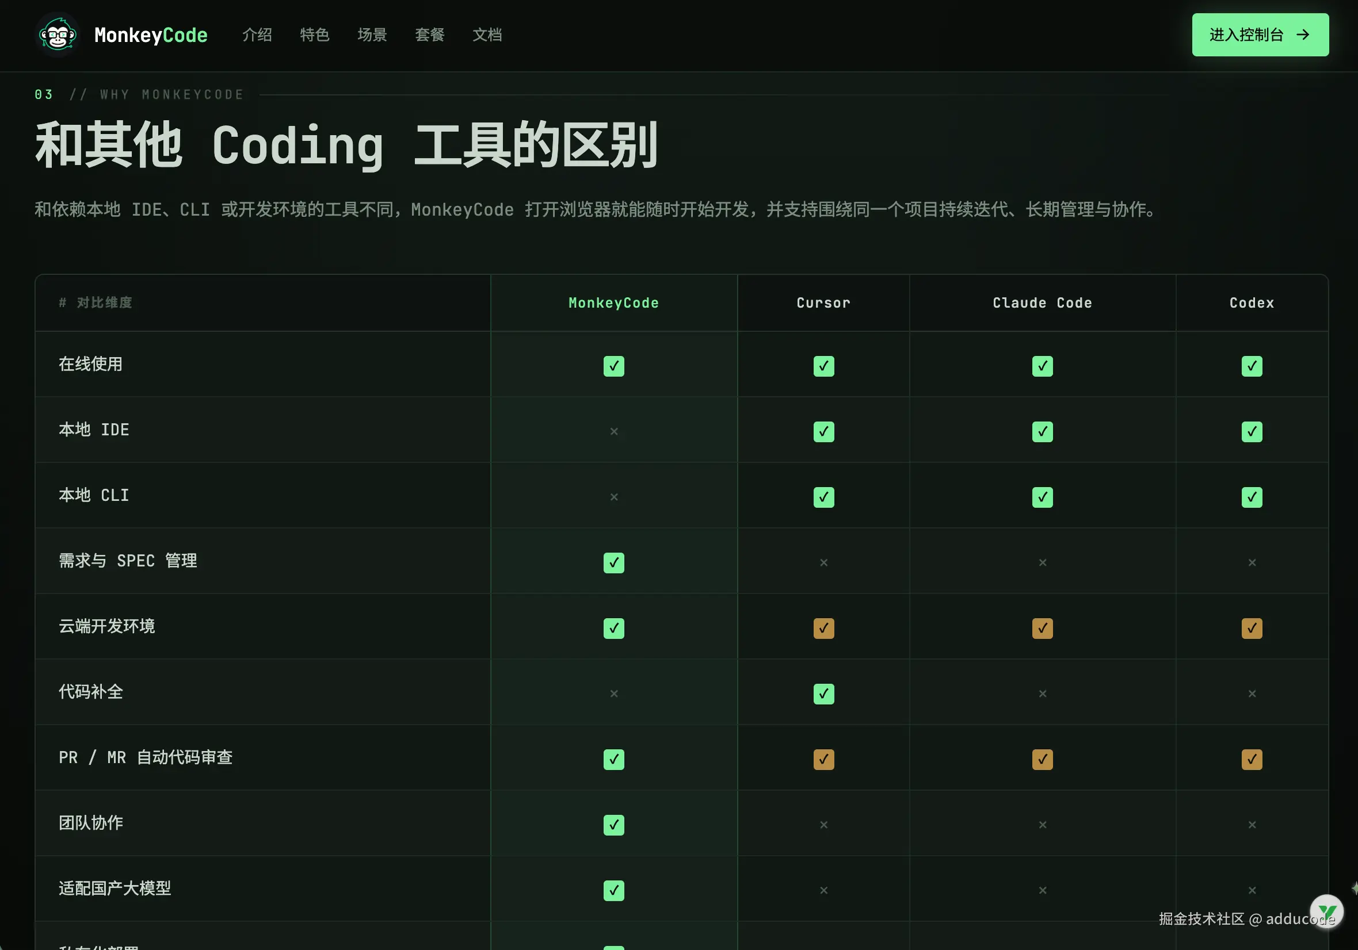Viewport: 1358px width, 950px height.
Task: Click the MonkeyCode green checkmark for 云端开发环境
Action: coord(613,629)
